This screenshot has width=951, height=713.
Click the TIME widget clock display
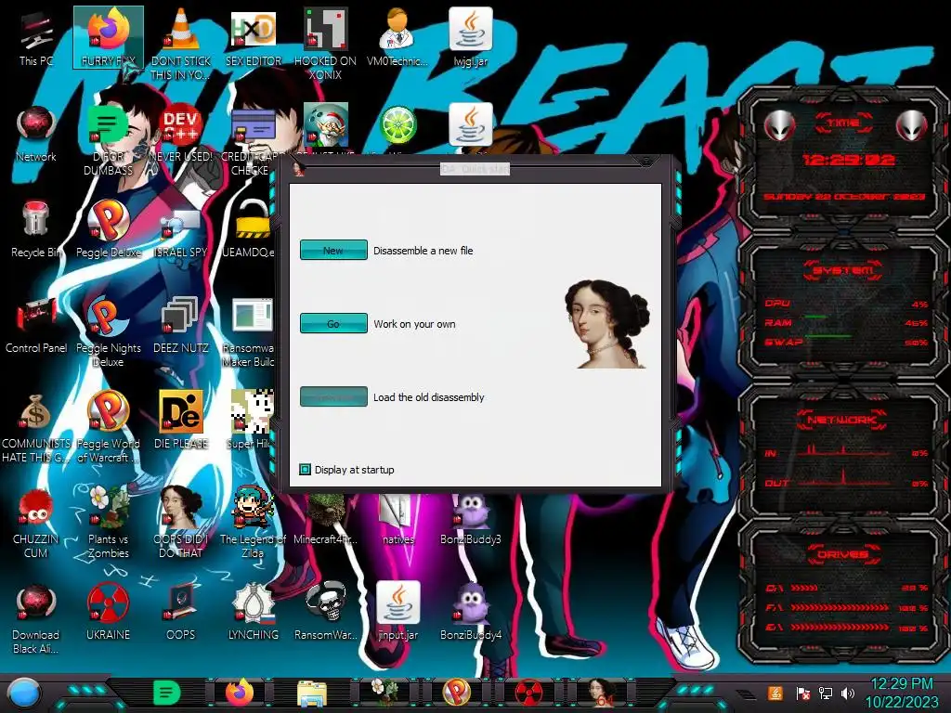(849, 160)
